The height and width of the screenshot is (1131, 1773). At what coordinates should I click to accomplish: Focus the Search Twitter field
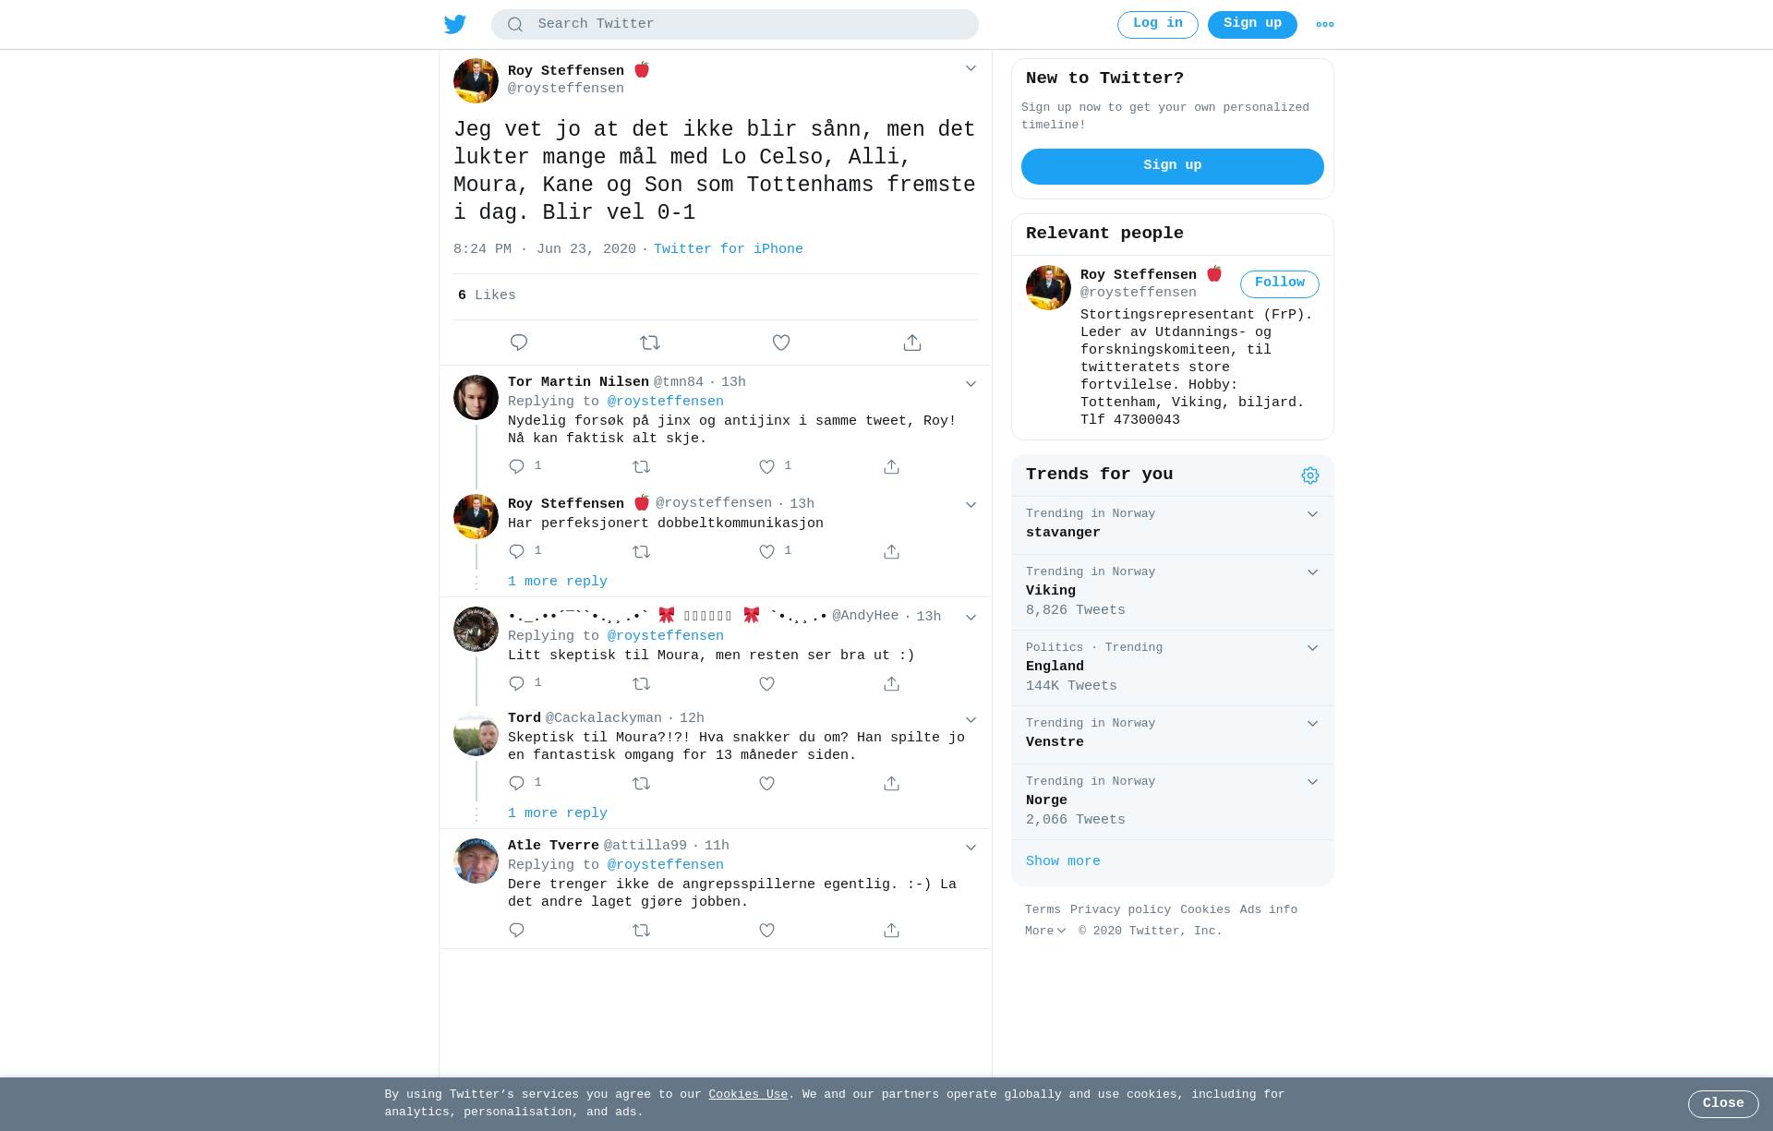pyautogui.click(x=735, y=24)
